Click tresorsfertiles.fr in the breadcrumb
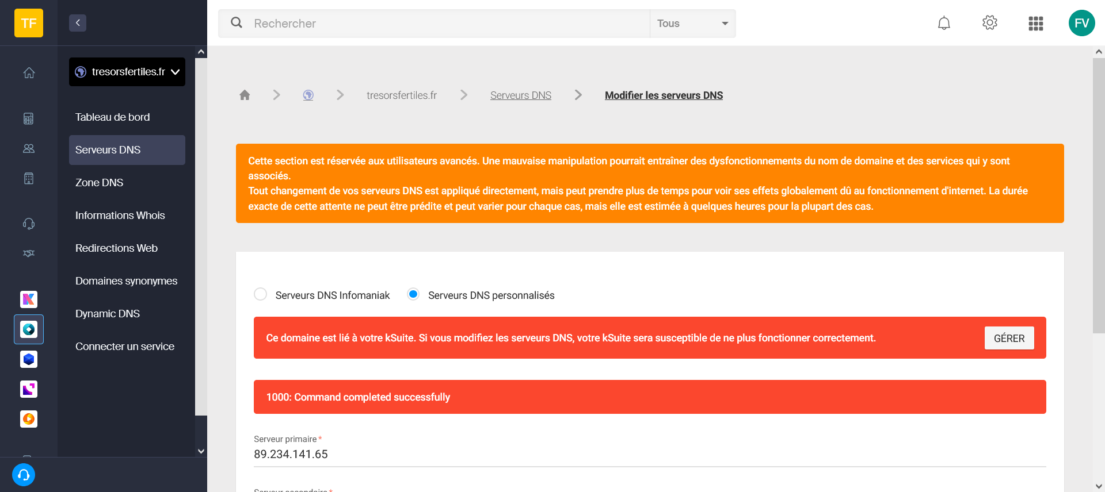 coord(402,95)
